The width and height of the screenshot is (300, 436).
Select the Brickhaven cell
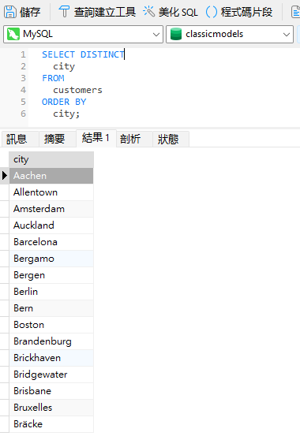coord(51,358)
